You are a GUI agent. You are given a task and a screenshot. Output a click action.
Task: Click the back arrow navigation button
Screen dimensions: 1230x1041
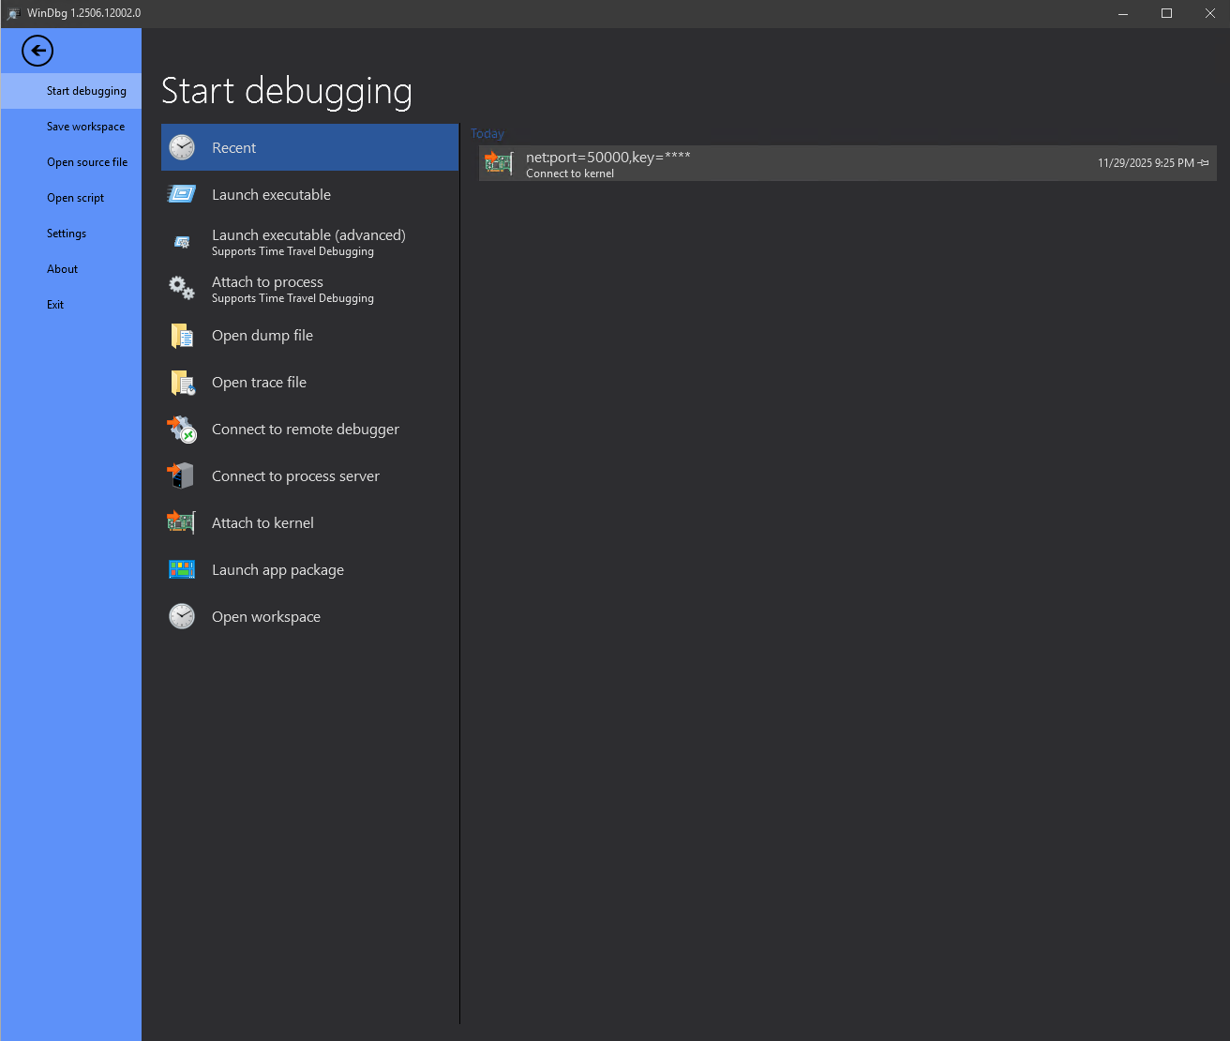point(37,51)
